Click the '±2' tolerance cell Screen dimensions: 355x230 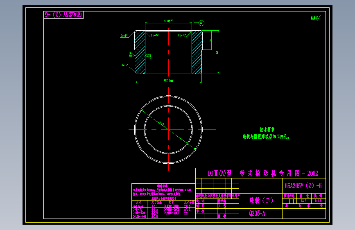[188, 213]
